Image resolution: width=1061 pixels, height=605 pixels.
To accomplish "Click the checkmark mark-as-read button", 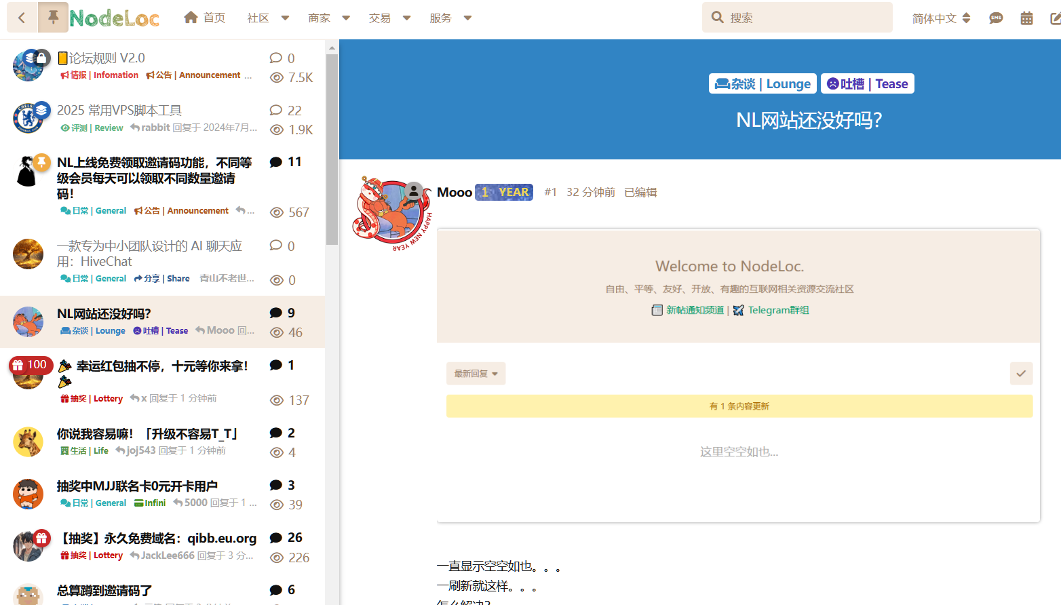I will point(1021,374).
